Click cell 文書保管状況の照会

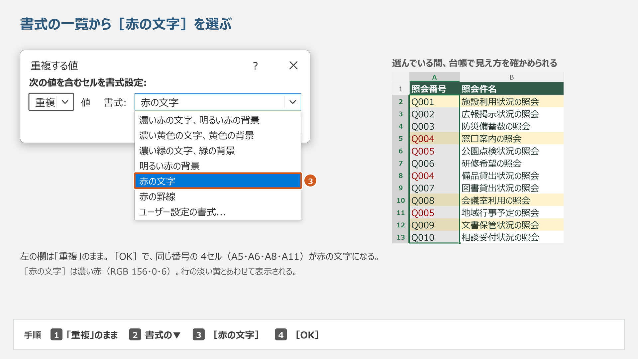tap(512, 225)
